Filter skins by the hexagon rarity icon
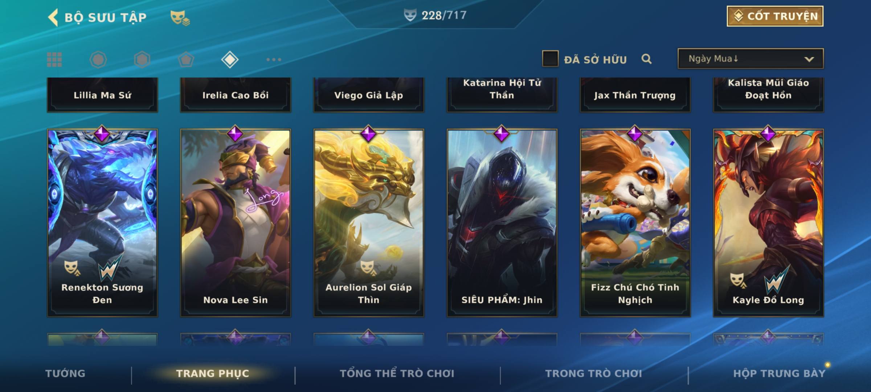 142,60
